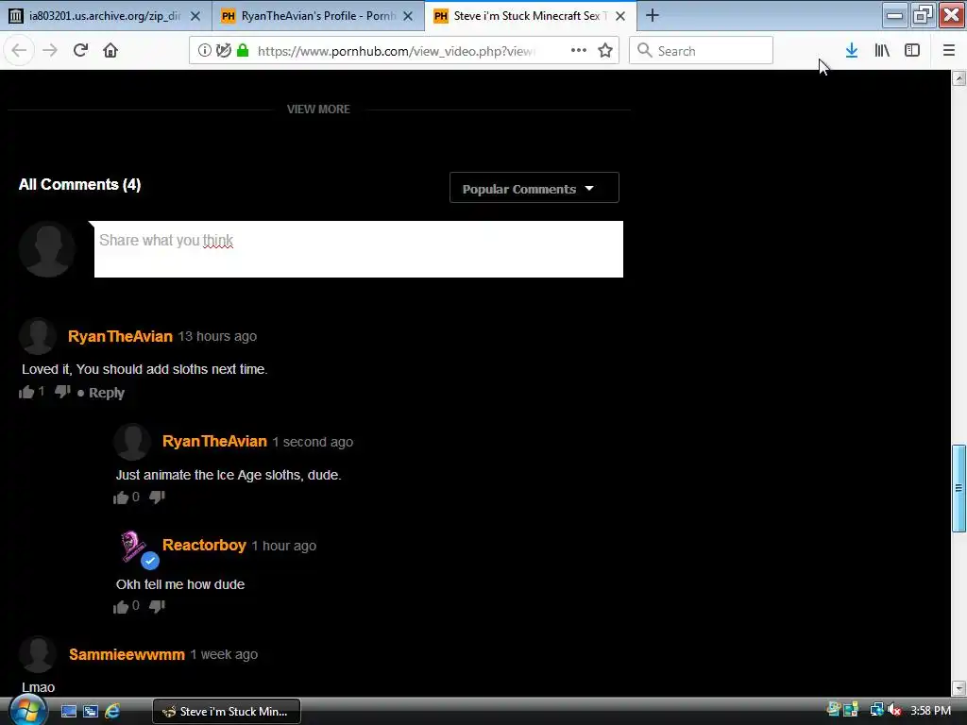The width and height of the screenshot is (967, 725).
Task: Close the RyanTheAvian's Profile tab
Action: click(408, 16)
